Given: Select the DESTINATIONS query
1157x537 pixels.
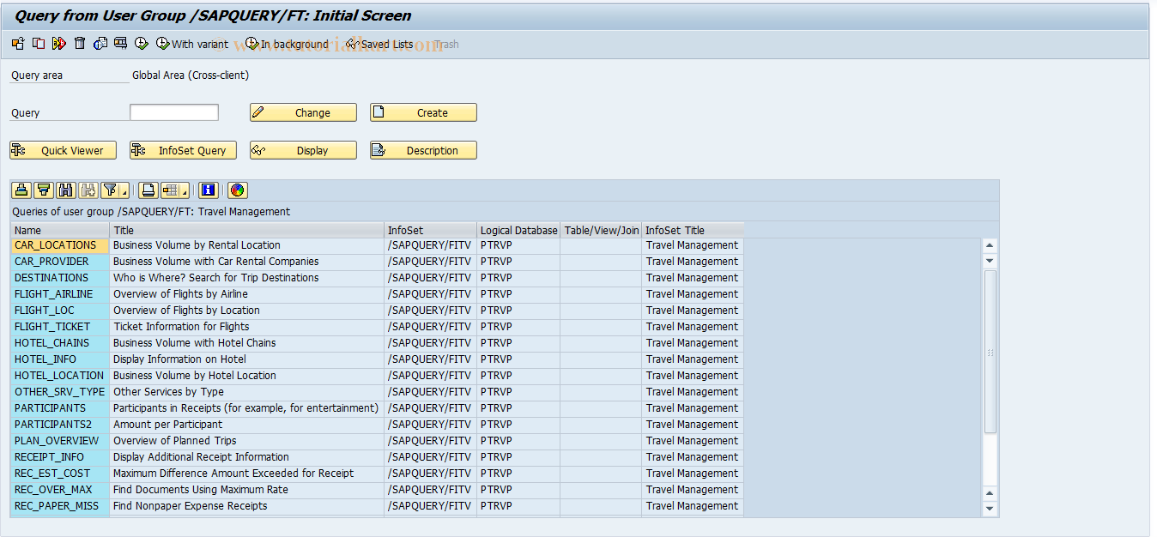Looking at the screenshot, I should pos(60,278).
